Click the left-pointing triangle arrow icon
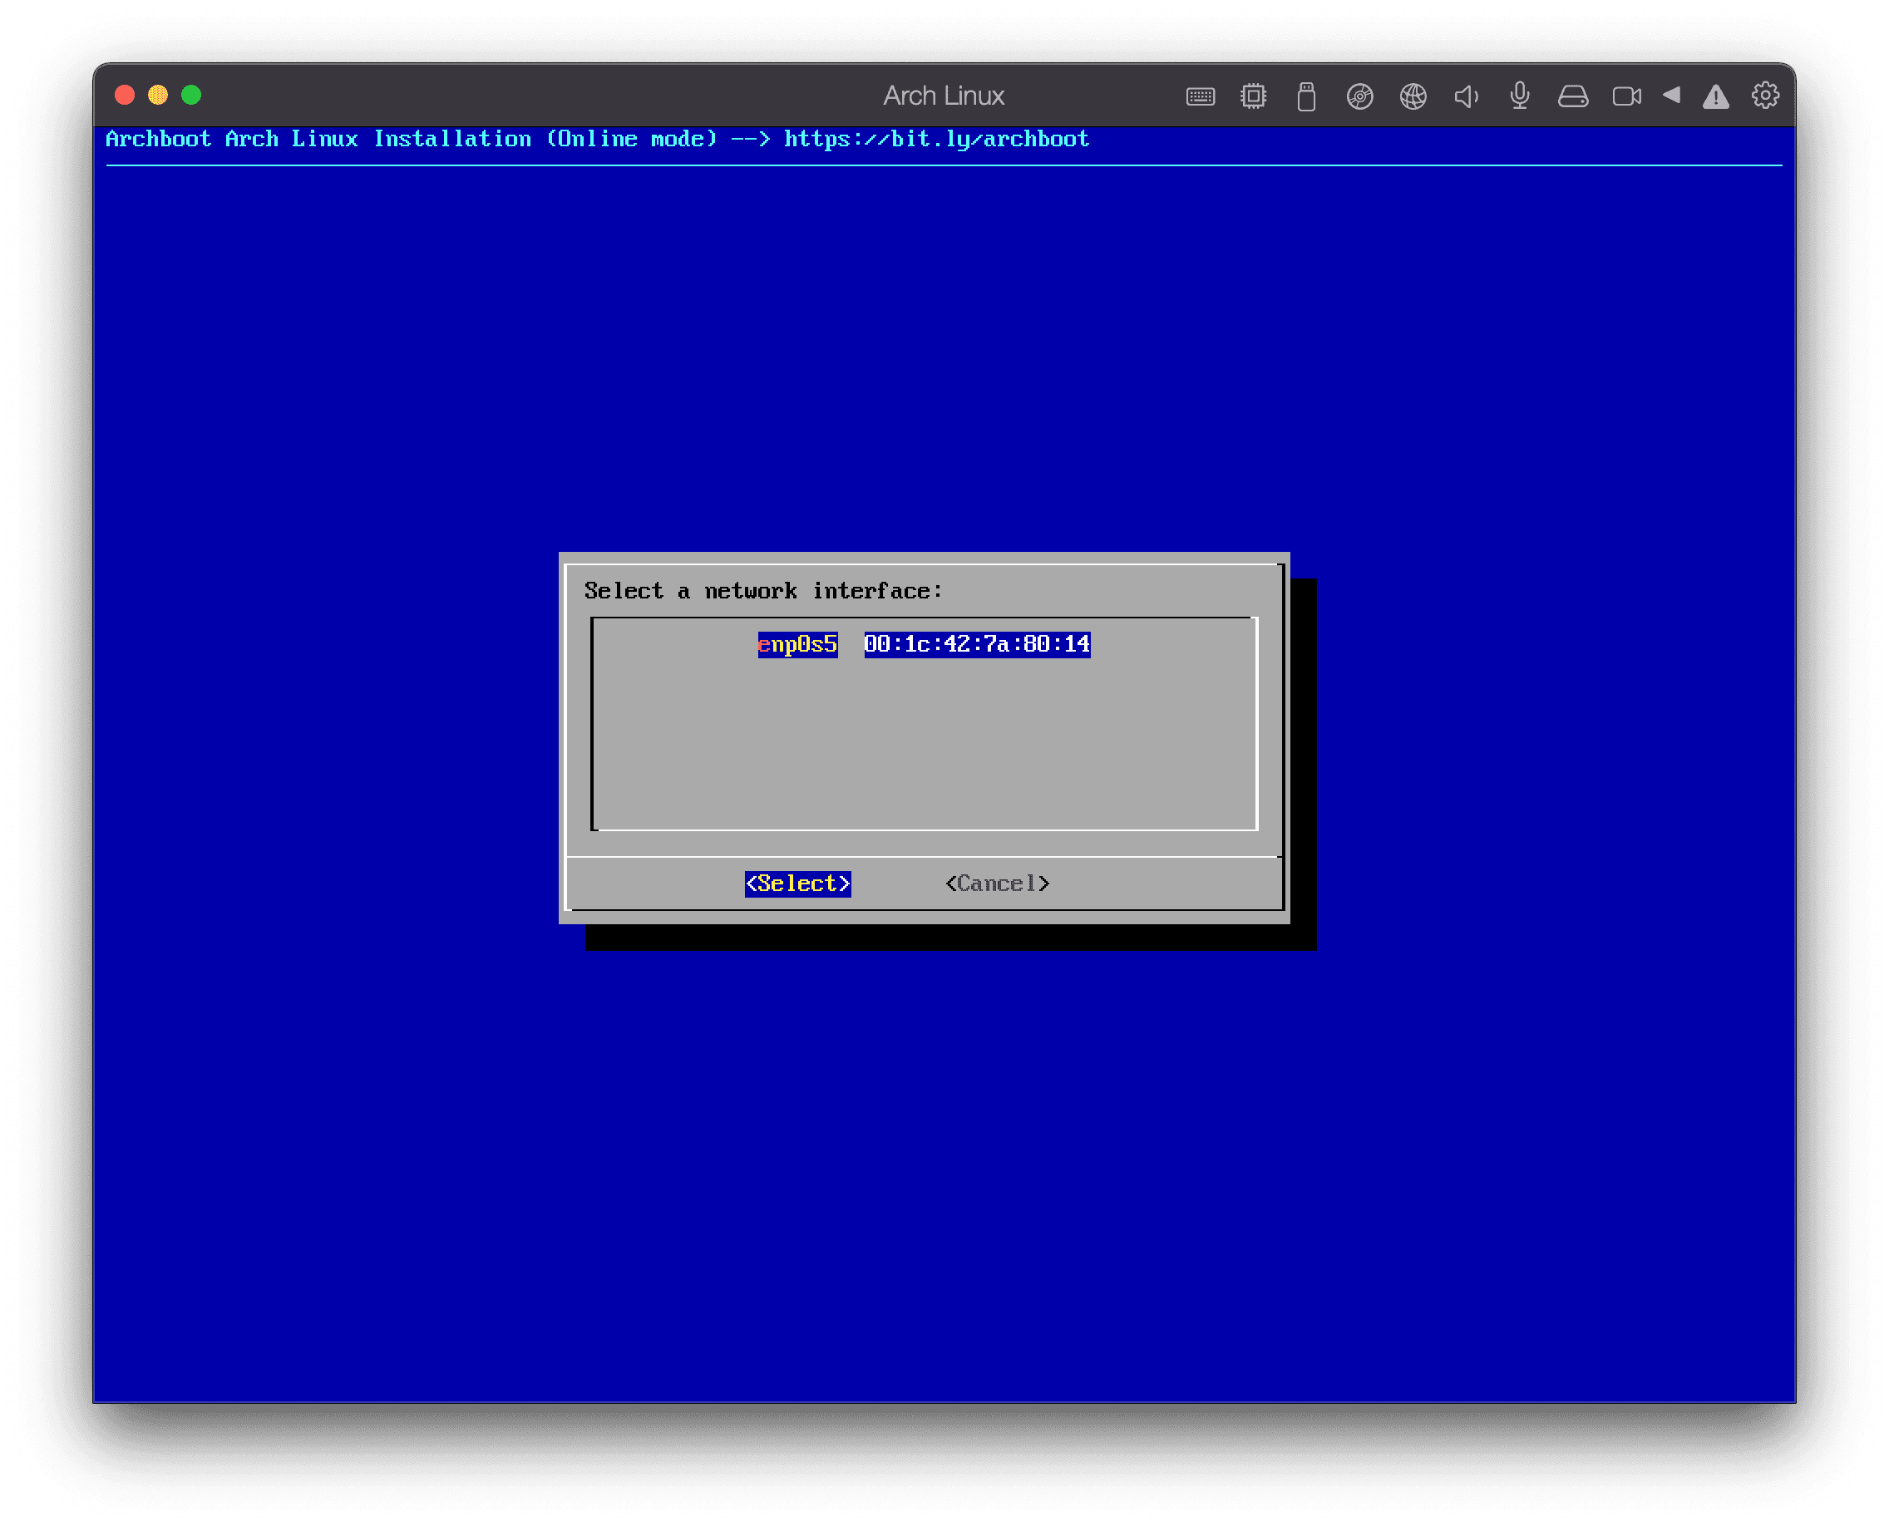 pos(1672,95)
